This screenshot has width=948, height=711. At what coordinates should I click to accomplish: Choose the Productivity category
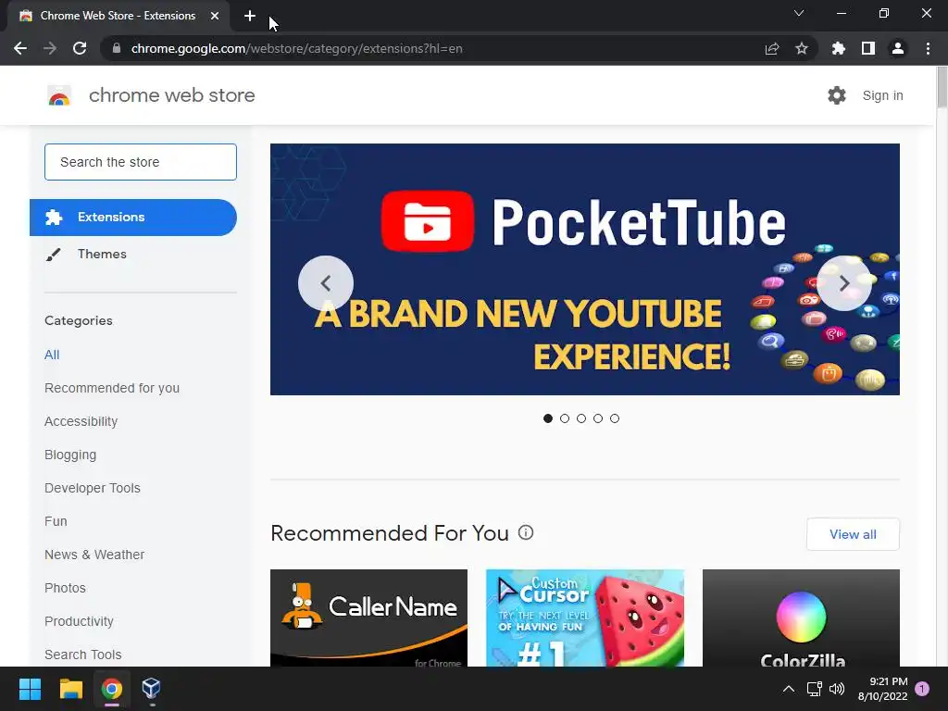click(x=80, y=621)
